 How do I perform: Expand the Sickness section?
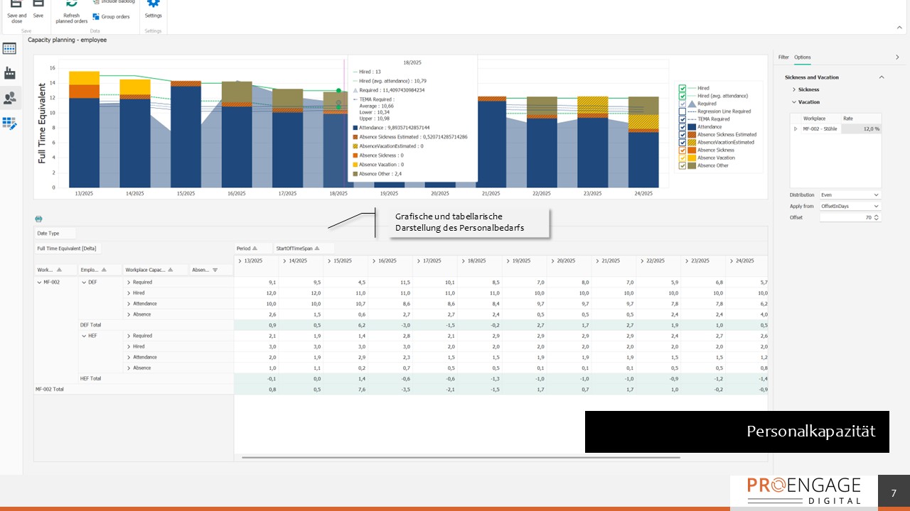794,89
